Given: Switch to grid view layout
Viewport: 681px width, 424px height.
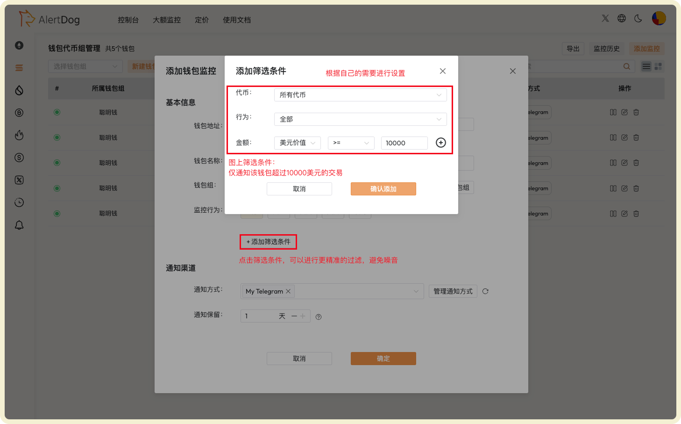Looking at the screenshot, I should [x=658, y=66].
